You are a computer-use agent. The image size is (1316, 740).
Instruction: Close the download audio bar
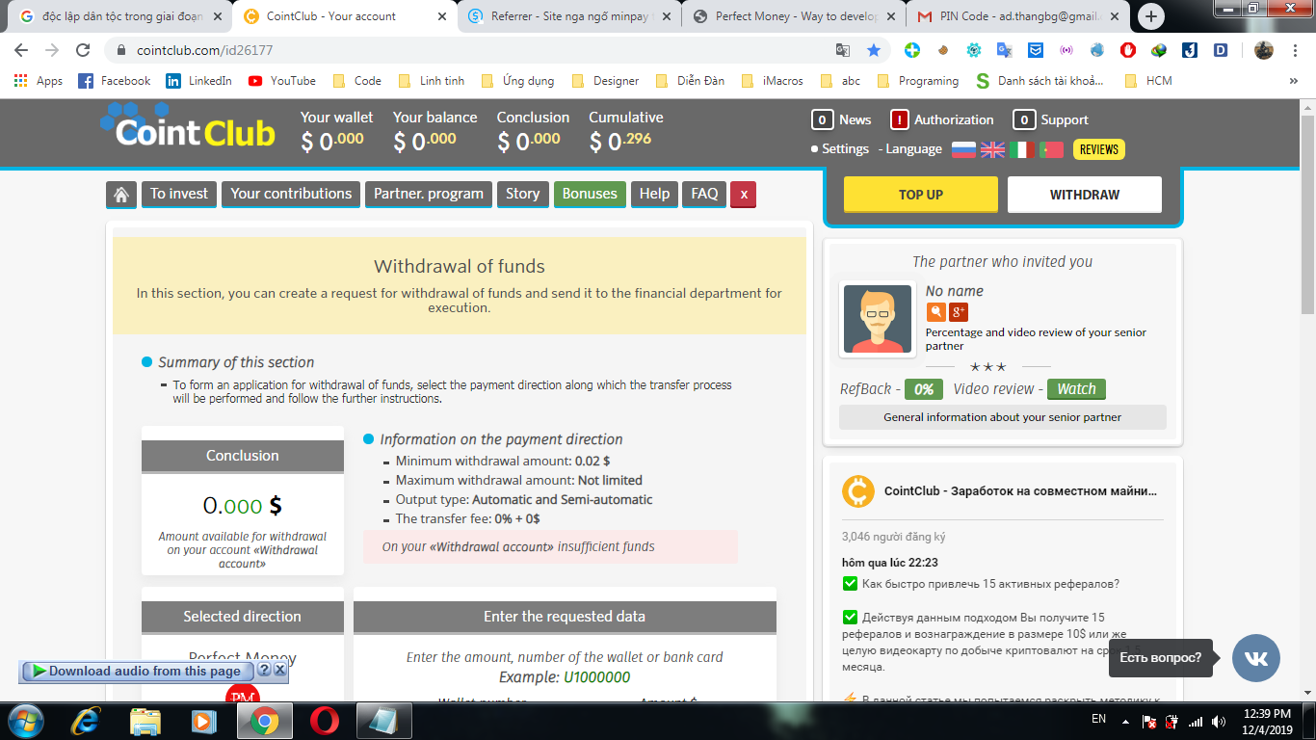click(x=279, y=670)
